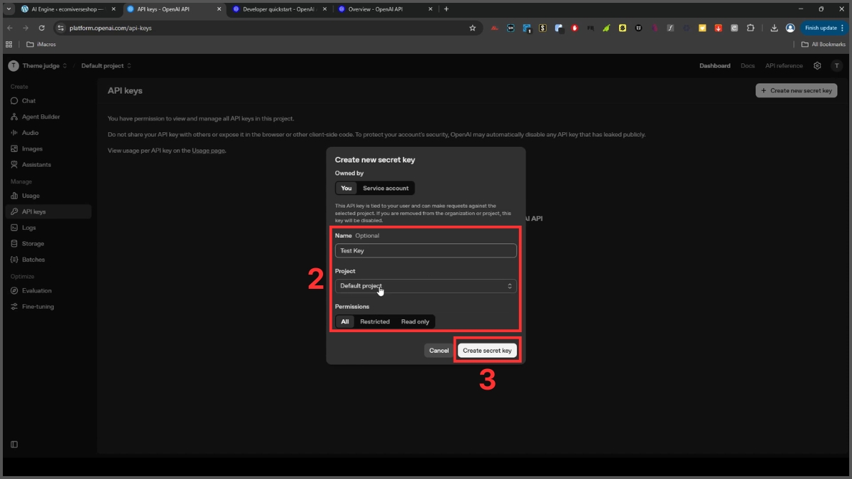Open the browser Downloads icon

774,28
